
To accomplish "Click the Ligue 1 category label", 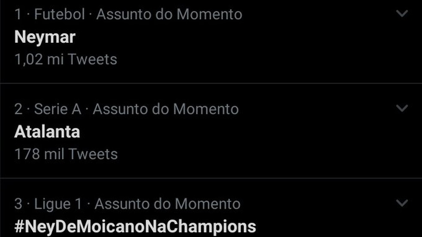I will (x=58, y=204).
